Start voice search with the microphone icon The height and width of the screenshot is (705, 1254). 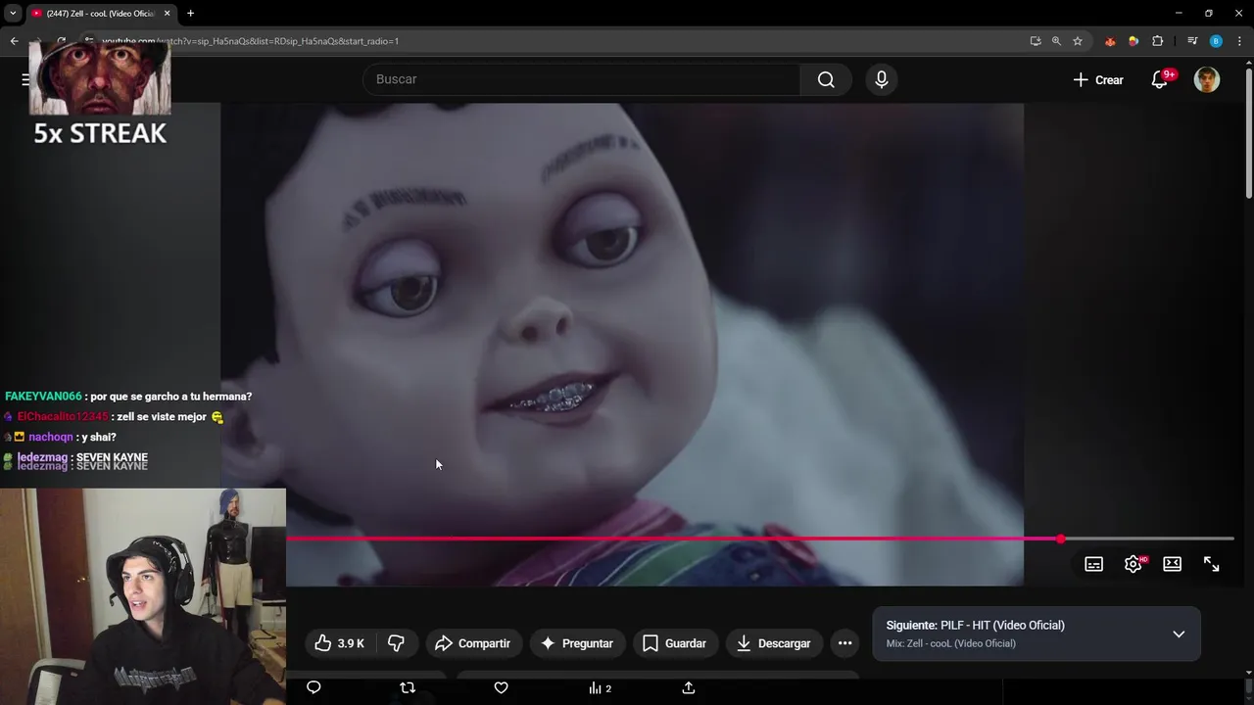tap(881, 79)
